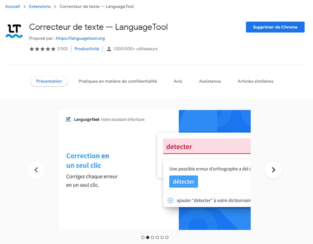The image size is (313, 244).
Task: Select fifth carousel dot indicator
Action: [162, 237]
